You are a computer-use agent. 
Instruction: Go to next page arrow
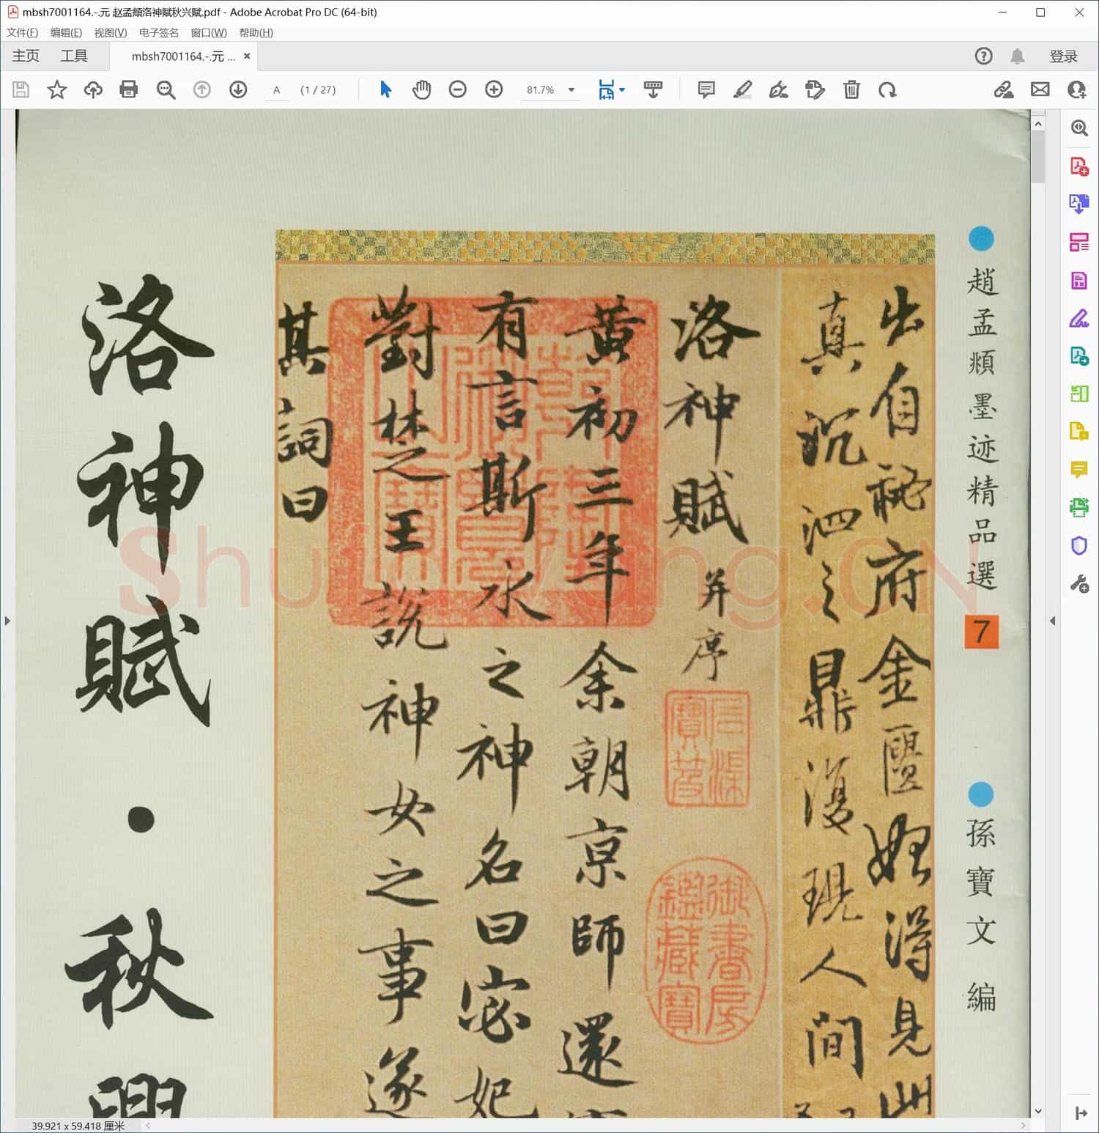[238, 89]
